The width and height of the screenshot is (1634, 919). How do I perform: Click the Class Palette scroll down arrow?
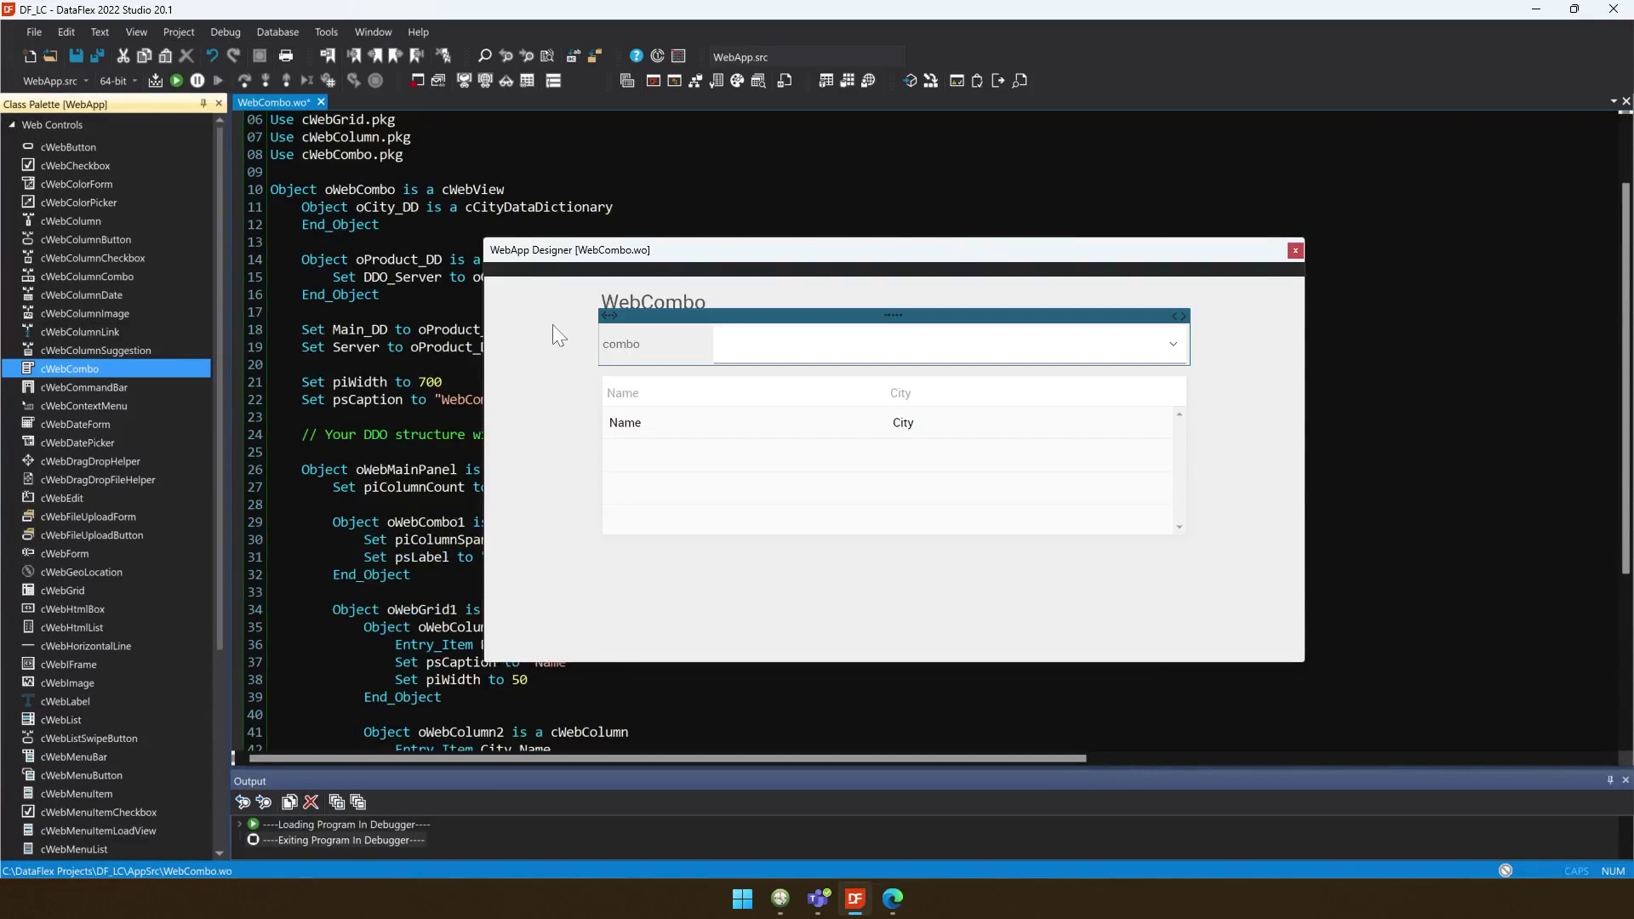click(x=220, y=853)
